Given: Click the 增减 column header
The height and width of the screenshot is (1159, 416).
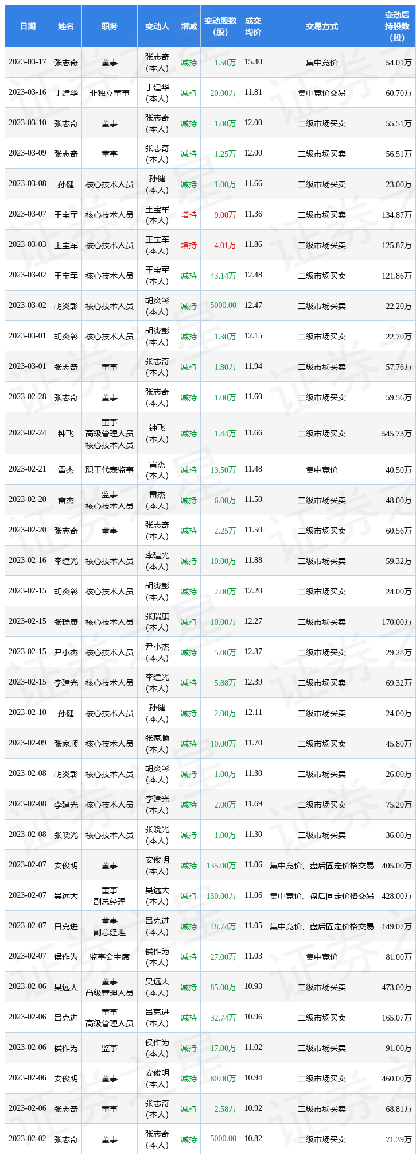Looking at the screenshot, I should point(189,26).
